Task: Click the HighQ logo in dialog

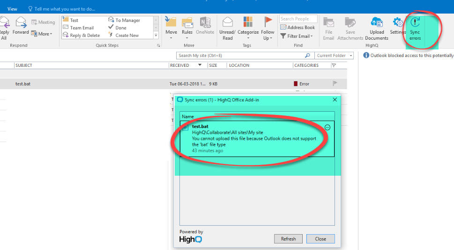Action: point(191,239)
